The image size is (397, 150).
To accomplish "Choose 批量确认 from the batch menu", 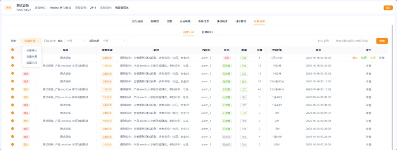I will [32, 50].
